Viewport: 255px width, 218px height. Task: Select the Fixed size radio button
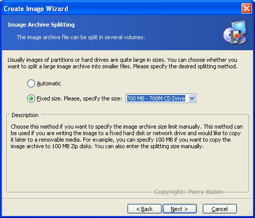pyautogui.click(x=31, y=98)
